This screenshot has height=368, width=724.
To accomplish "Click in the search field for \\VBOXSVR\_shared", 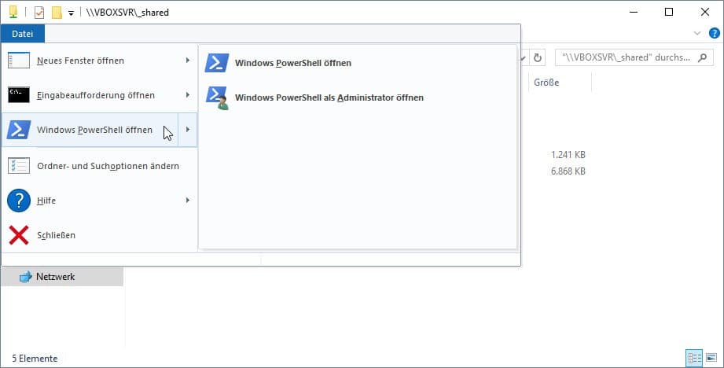I will [626, 57].
